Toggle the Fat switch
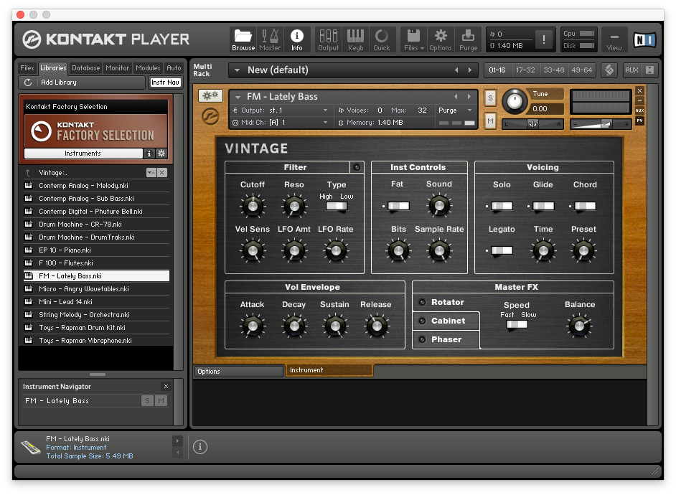The height and width of the screenshot is (495, 676). pyautogui.click(x=397, y=206)
